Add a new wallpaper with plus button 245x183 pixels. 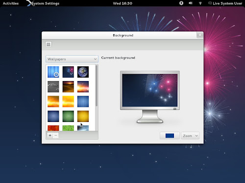[50, 135]
